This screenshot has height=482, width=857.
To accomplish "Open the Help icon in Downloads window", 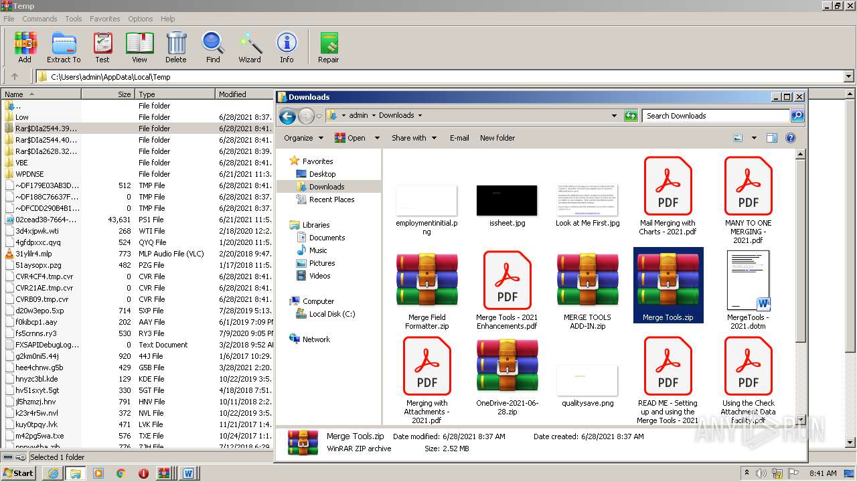I will pos(791,138).
